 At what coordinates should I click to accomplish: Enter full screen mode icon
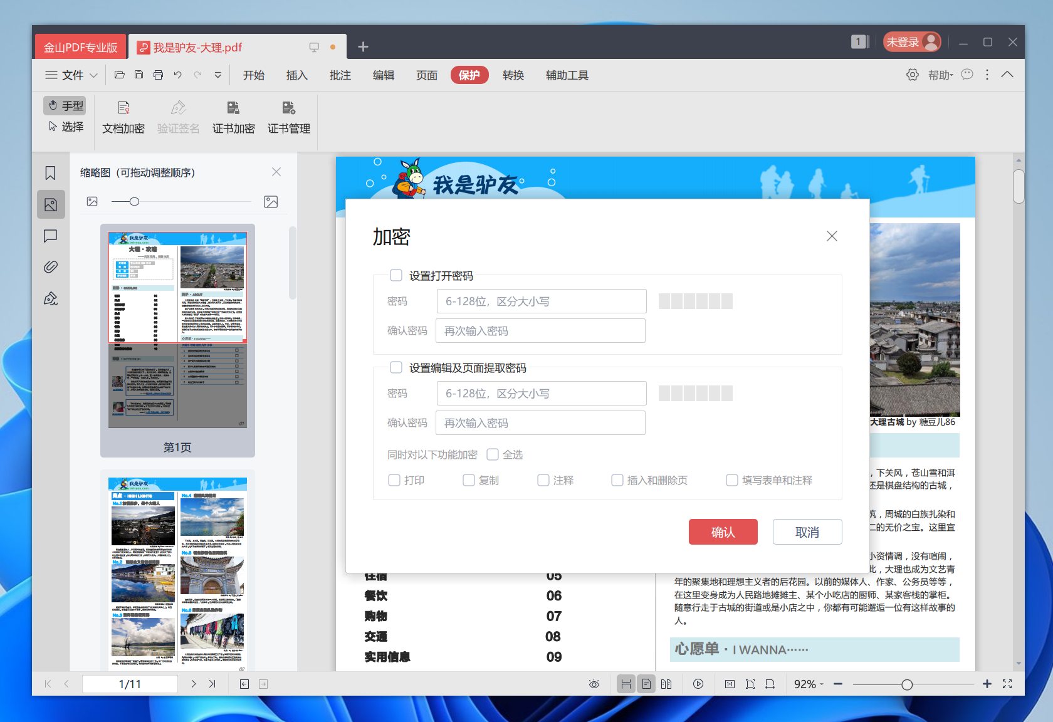coord(1007,684)
